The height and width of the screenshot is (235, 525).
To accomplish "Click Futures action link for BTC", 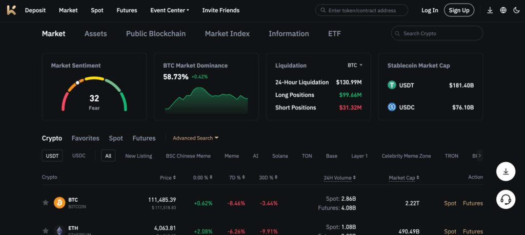I will [x=473, y=203].
